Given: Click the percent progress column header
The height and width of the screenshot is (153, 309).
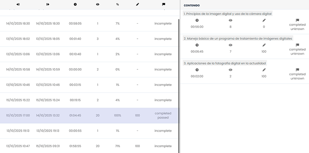Looking at the screenshot, I should click(117, 4).
